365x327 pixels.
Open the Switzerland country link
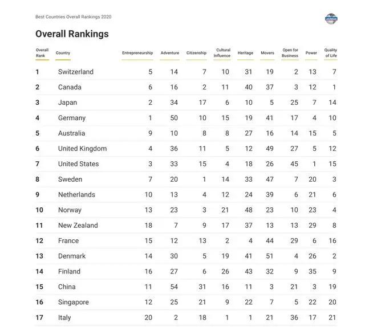[76, 72]
